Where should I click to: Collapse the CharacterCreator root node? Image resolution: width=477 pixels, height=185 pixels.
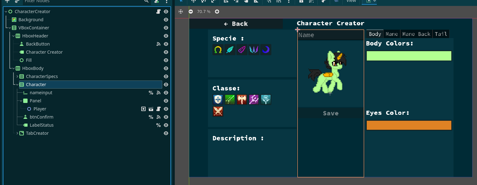pos(6,12)
